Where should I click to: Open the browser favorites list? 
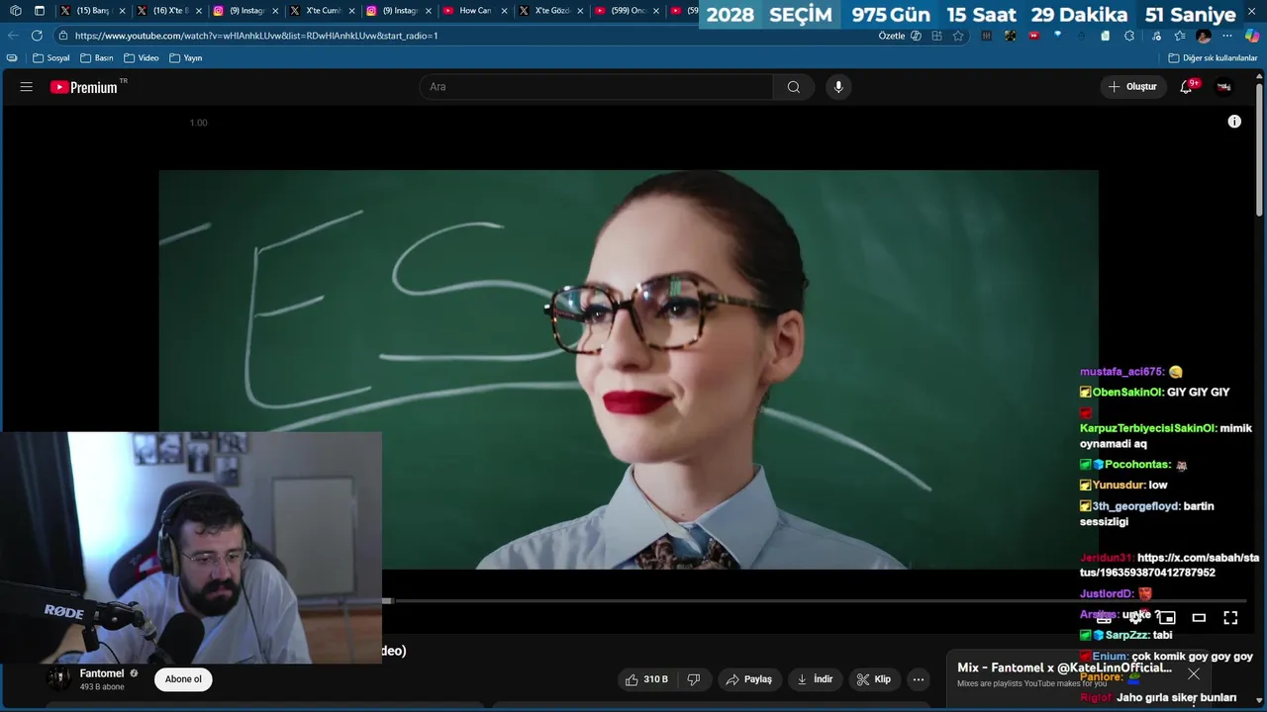click(1180, 36)
